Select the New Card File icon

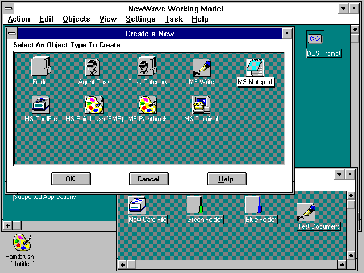[x=137, y=205]
